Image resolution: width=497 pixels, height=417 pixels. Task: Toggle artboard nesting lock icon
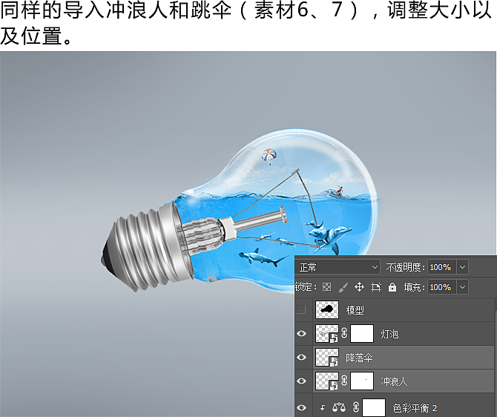click(x=375, y=287)
